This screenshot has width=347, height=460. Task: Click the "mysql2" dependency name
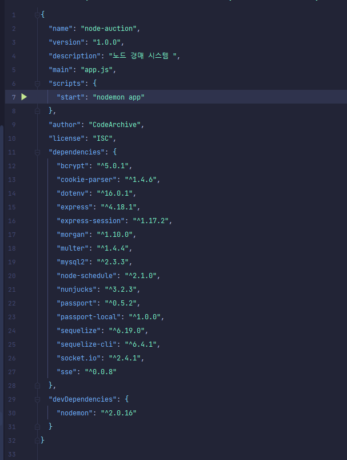[73, 262]
